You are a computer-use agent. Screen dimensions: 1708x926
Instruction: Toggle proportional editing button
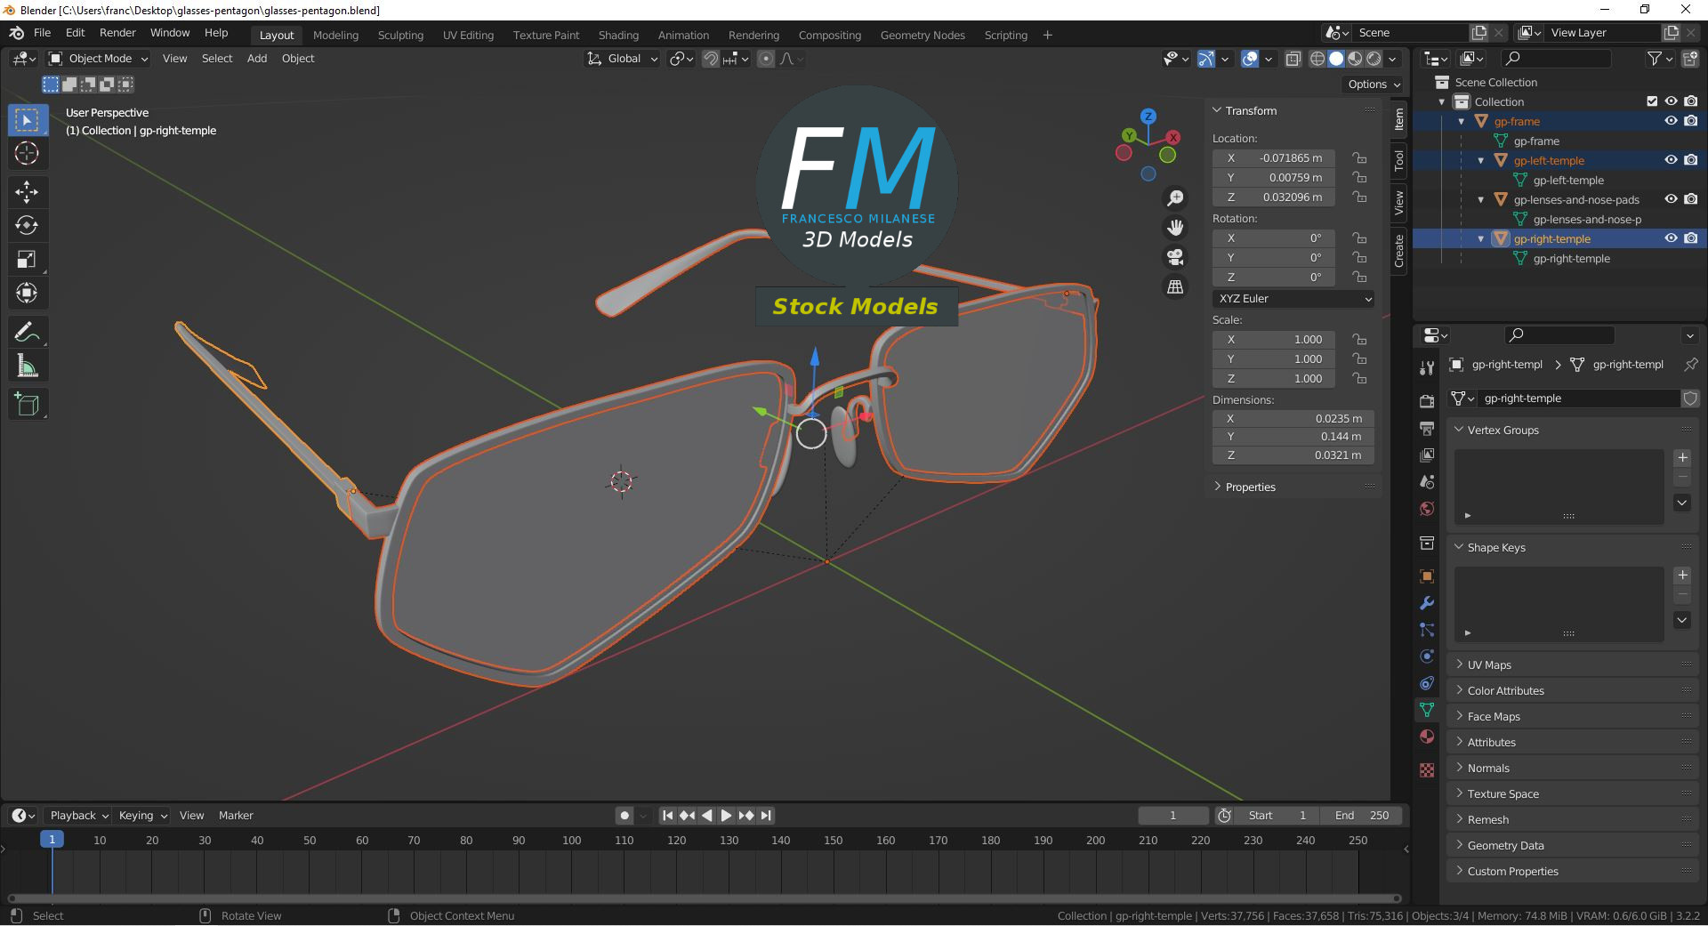(766, 59)
